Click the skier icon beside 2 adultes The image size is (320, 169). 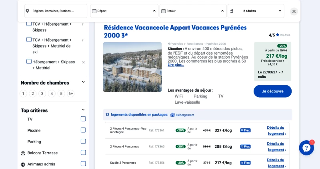[x=232, y=11]
